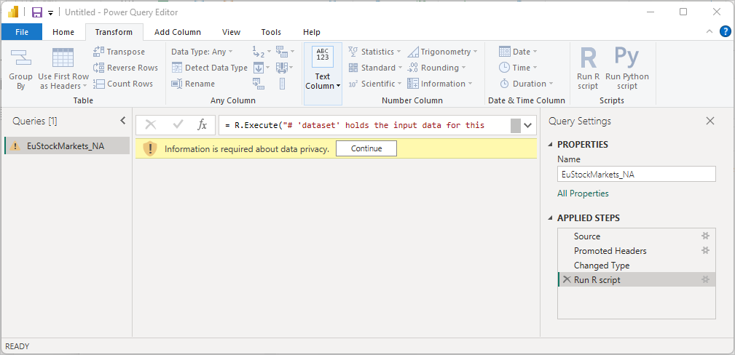735x355 pixels.
Task: Open Quick Access Toolbar customize arrow
Action: (50, 12)
